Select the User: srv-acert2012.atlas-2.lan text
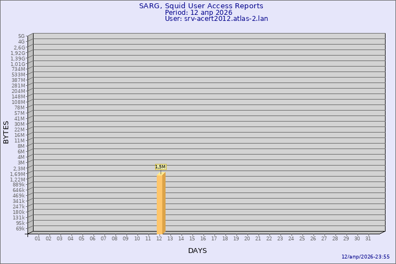This screenshot has height=264, width=396. [216, 19]
